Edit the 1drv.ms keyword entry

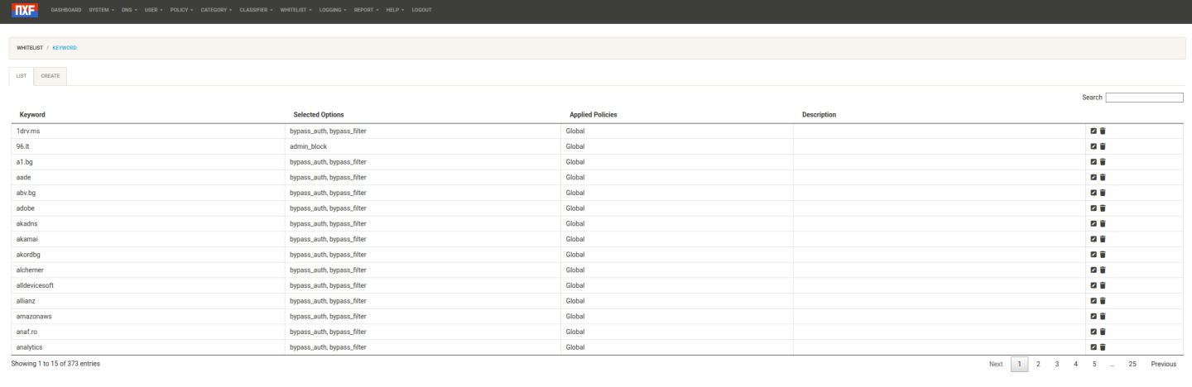pos(1093,131)
